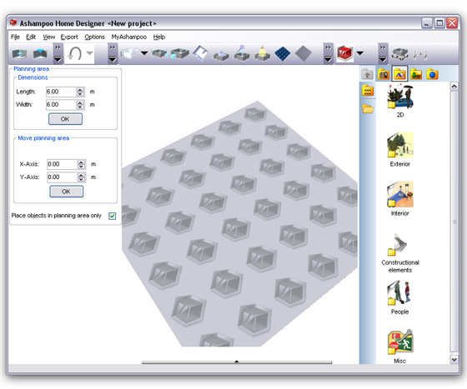467x389 pixels.
Task: Expand dropdown arrow next to undo
Action: (x=89, y=53)
